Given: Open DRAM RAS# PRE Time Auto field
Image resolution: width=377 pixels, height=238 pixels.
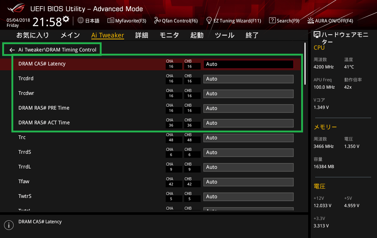Looking at the screenshot, I should tap(249, 108).
